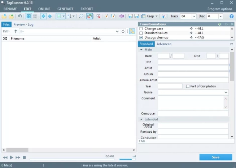Image resolution: width=236 pixels, height=168 pixels.
Task: Open the Advanced tag editor tab
Action: click(164, 44)
